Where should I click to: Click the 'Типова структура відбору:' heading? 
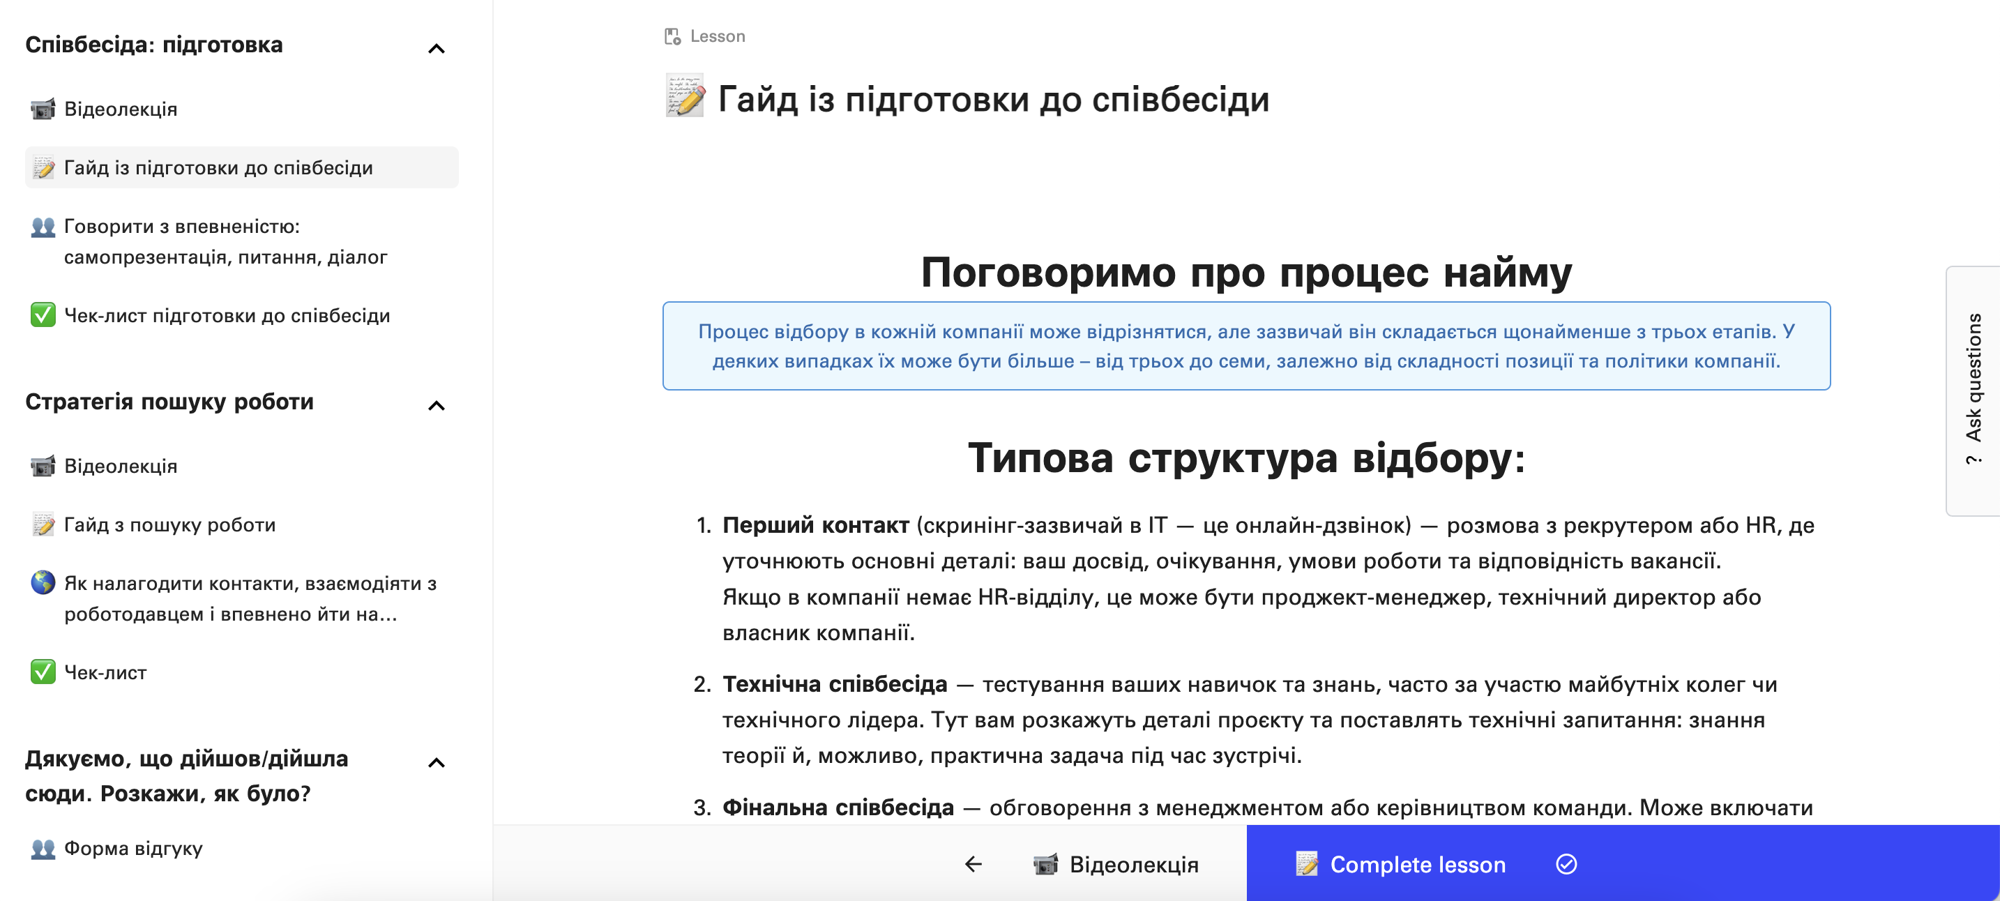[x=1246, y=457]
